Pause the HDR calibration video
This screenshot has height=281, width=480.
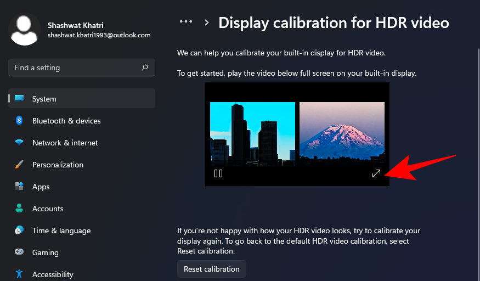point(218,173)
